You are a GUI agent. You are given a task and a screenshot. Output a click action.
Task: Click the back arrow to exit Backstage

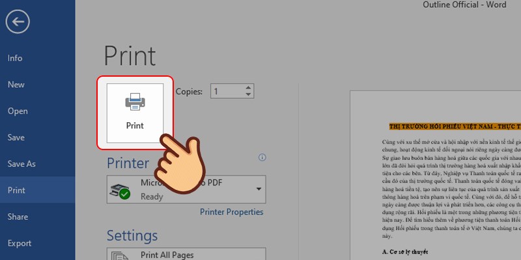click(18, 22)
